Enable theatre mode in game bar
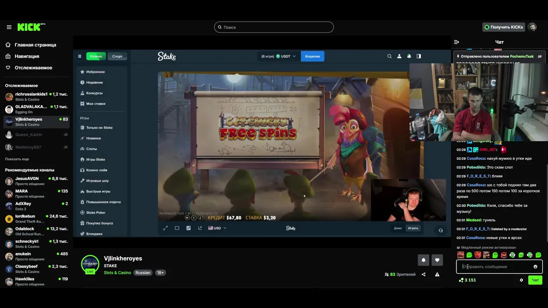 tap(177, 228)
